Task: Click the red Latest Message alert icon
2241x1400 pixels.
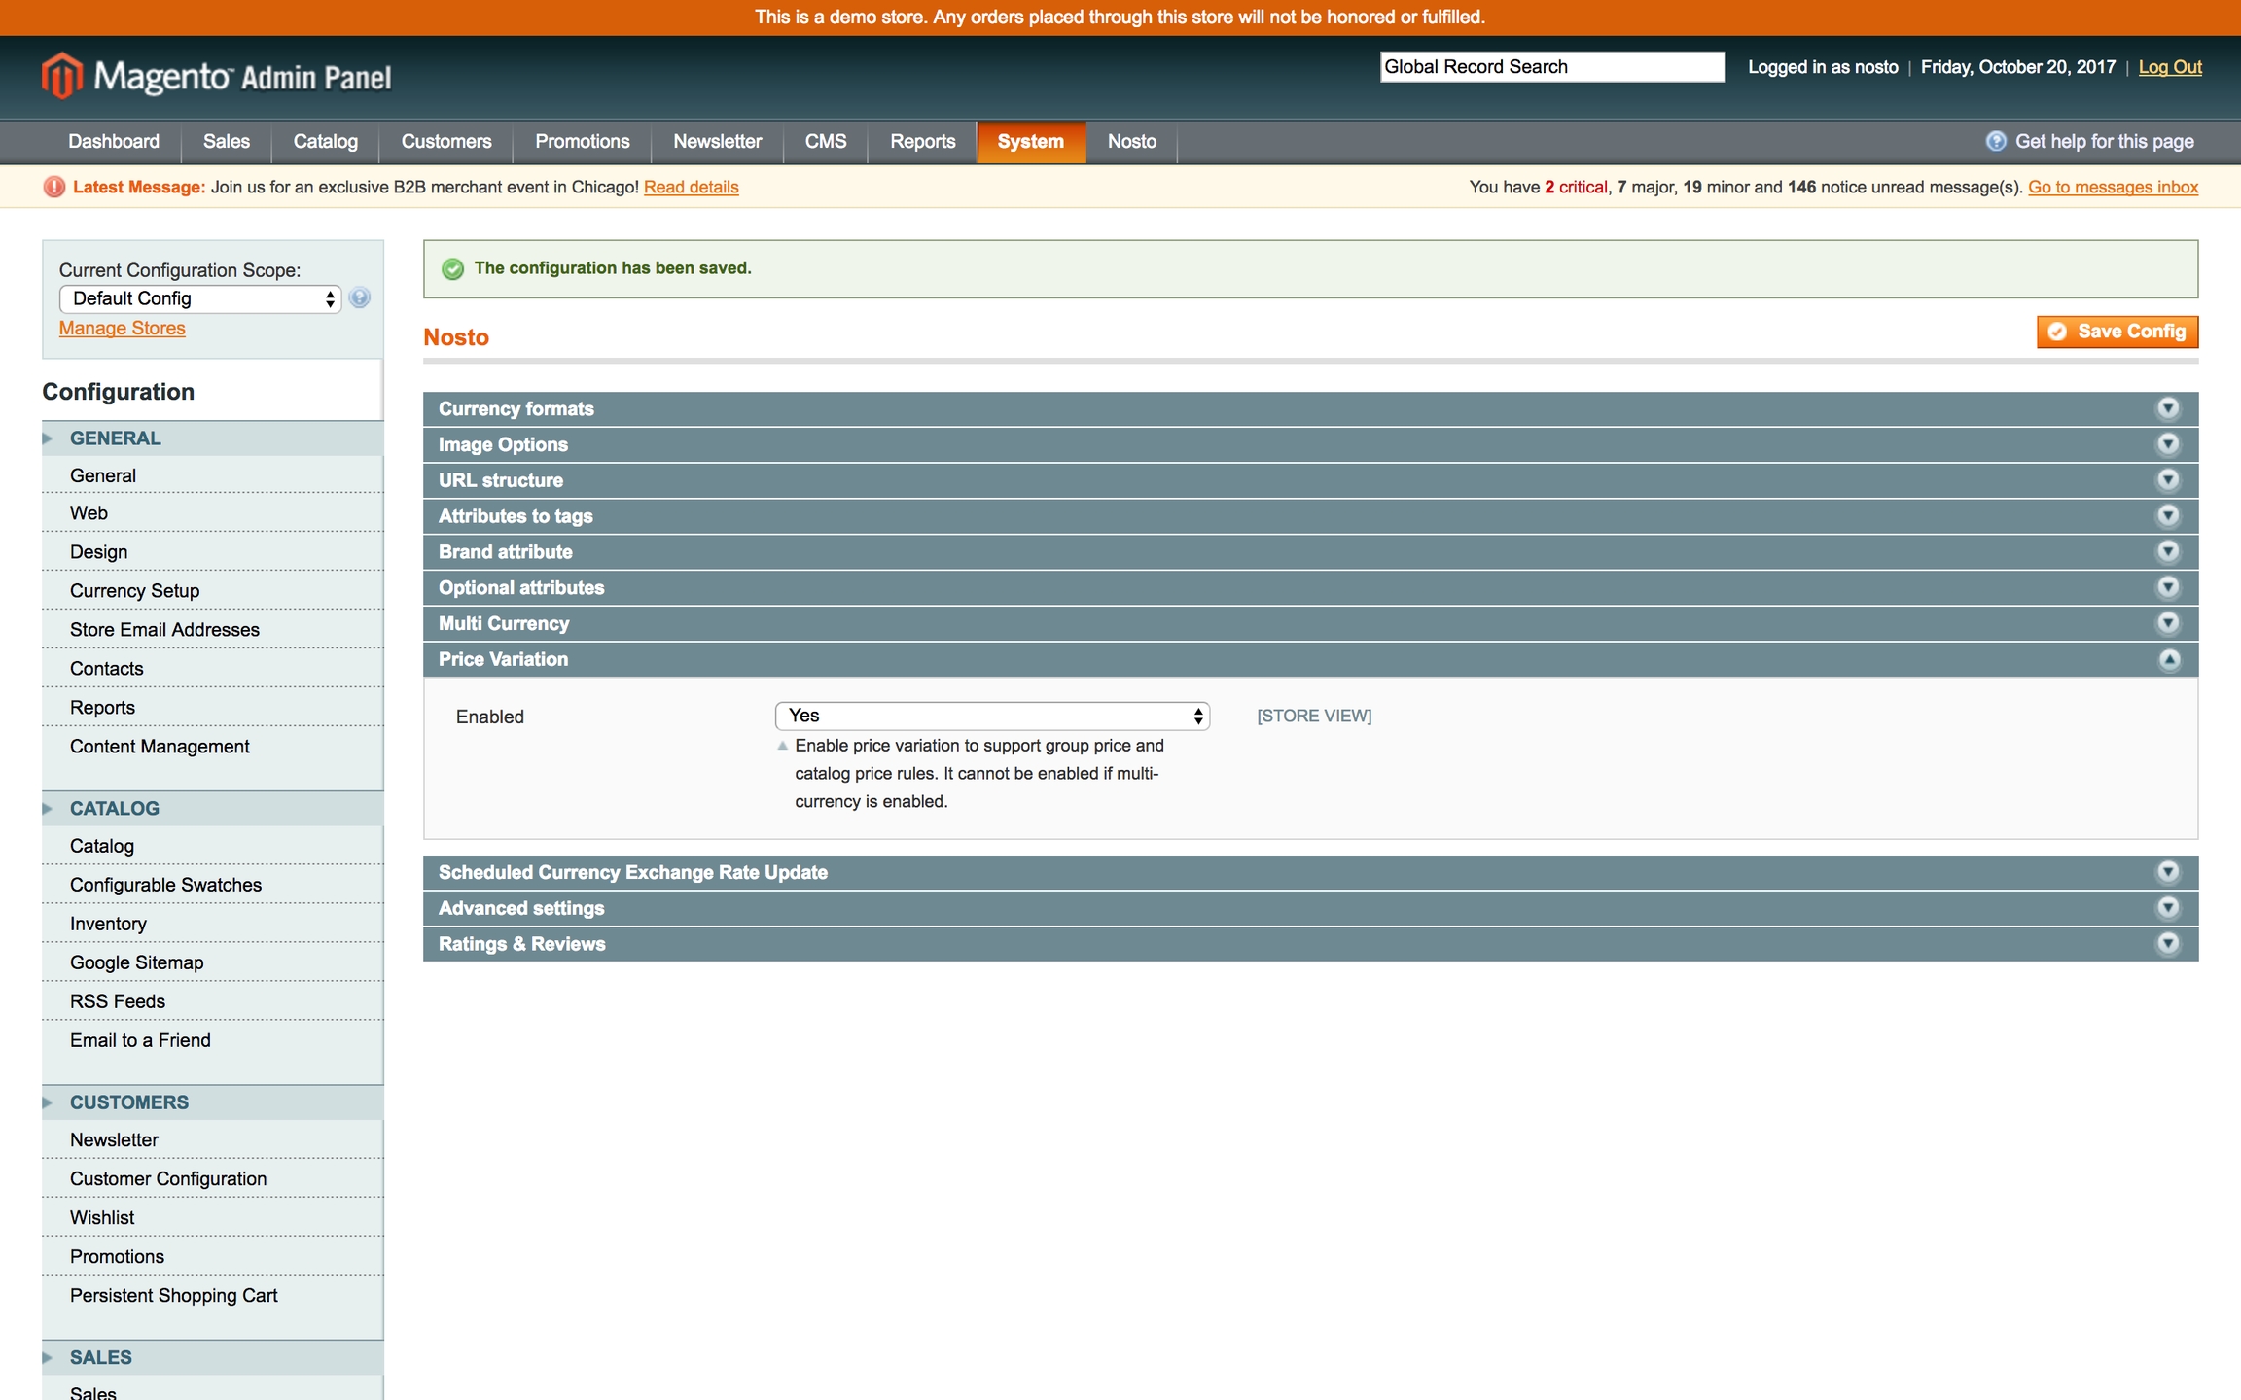Action: 54,188
